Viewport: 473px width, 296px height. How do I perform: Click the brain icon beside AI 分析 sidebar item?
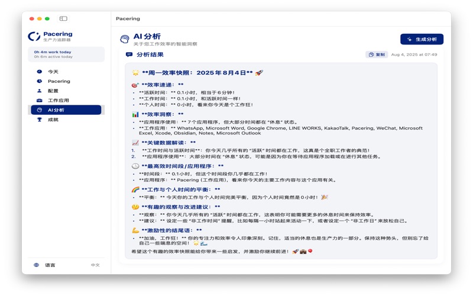click(x=40, y=110)
